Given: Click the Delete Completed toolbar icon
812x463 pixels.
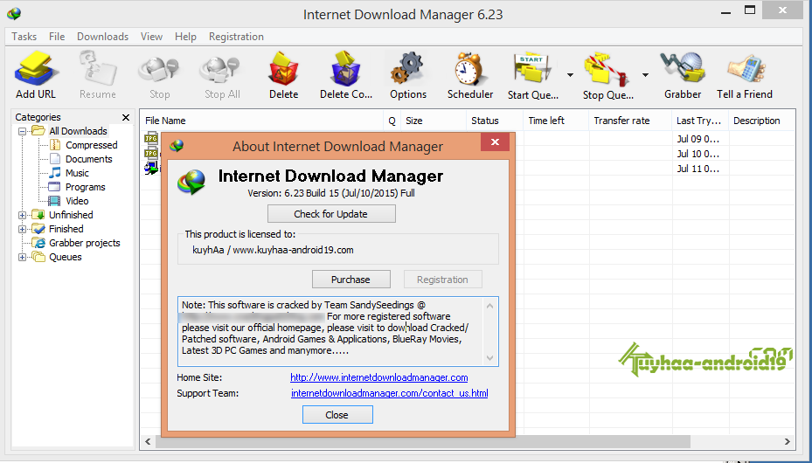Looking at the screenshot, I should pos(345,69).
